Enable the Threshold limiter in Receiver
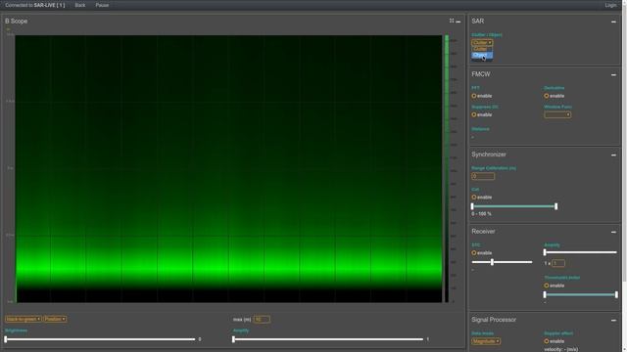627x352 pixels. point(547,286)
